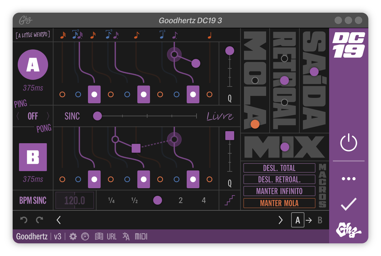Click the v3 version label
The image size is (381, 256).
pos(57,236)
